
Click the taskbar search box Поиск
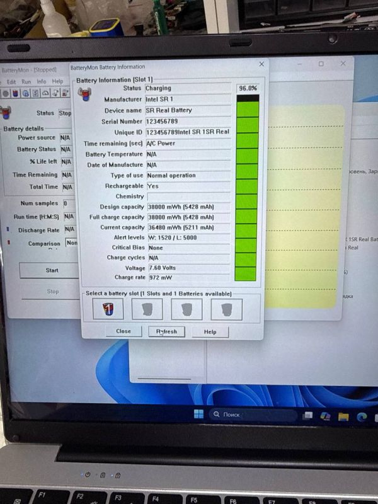click(253, 415)
